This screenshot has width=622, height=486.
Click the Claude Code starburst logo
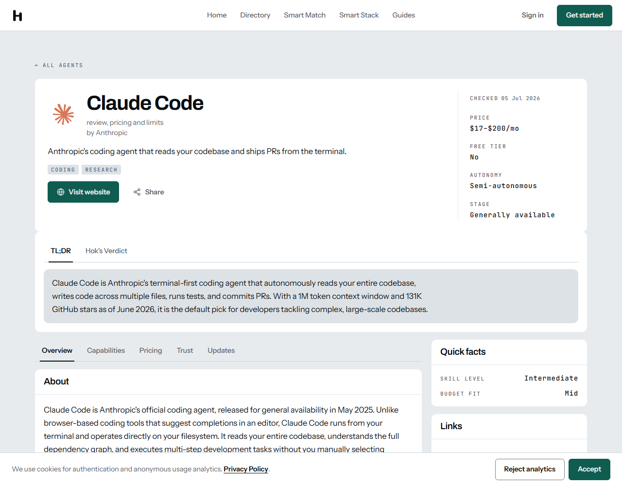64,114
